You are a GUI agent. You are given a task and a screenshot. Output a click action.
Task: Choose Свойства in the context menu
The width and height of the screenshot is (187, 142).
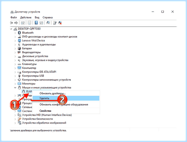tap(66, 111)
